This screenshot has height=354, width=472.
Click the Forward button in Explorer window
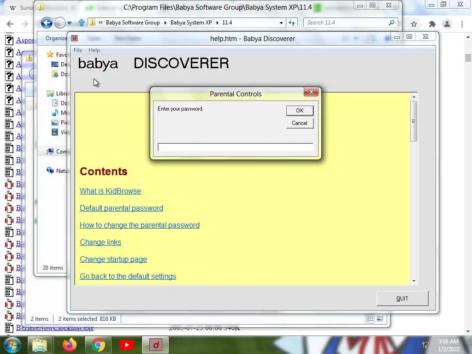pos(60,23)
